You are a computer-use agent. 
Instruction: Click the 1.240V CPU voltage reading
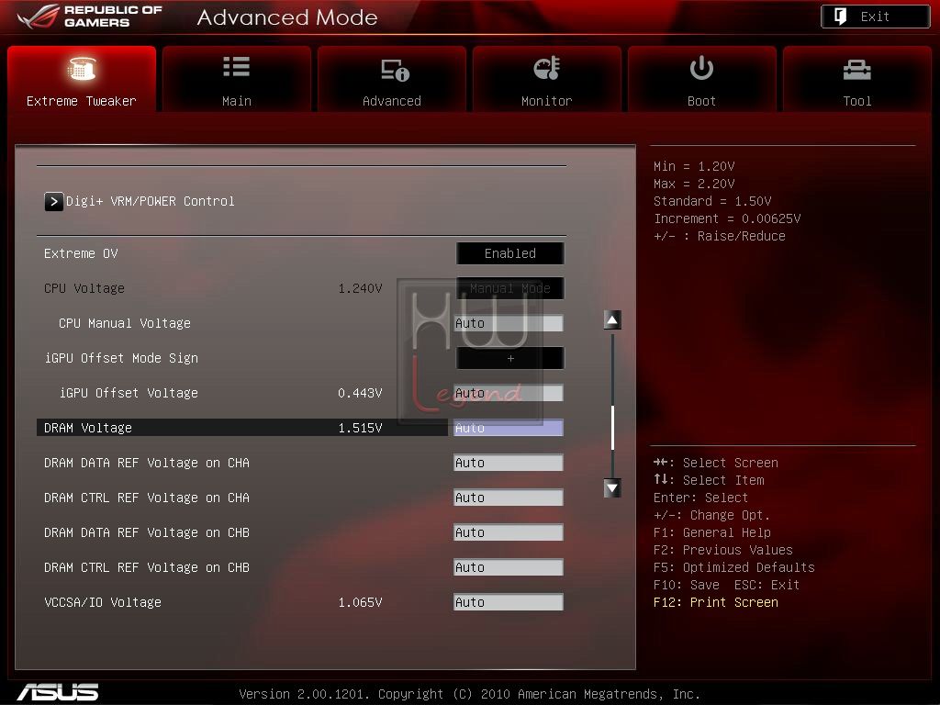click(x=360, y=288)
